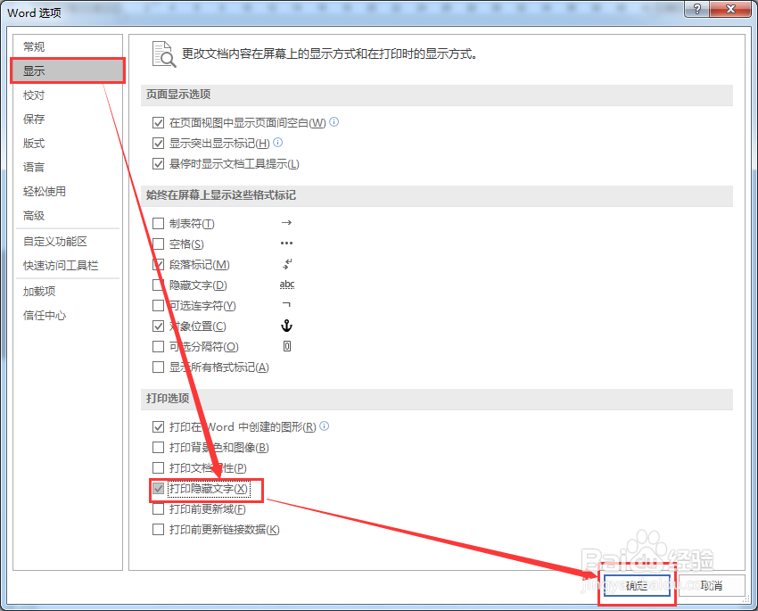Click the Help question mark in the title bar
Viewport: 758px width, 611px height.
coord(697,10)
